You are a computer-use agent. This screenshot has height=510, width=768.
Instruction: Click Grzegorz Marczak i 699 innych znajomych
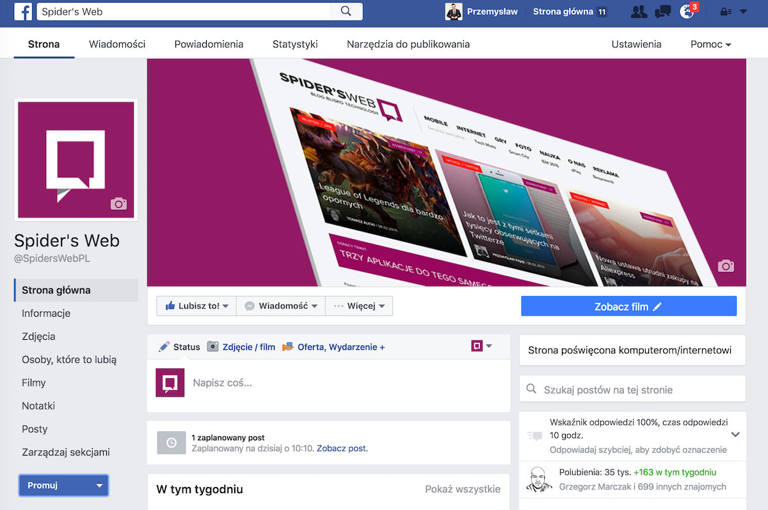pyautogui.click(x=643, y=486)
